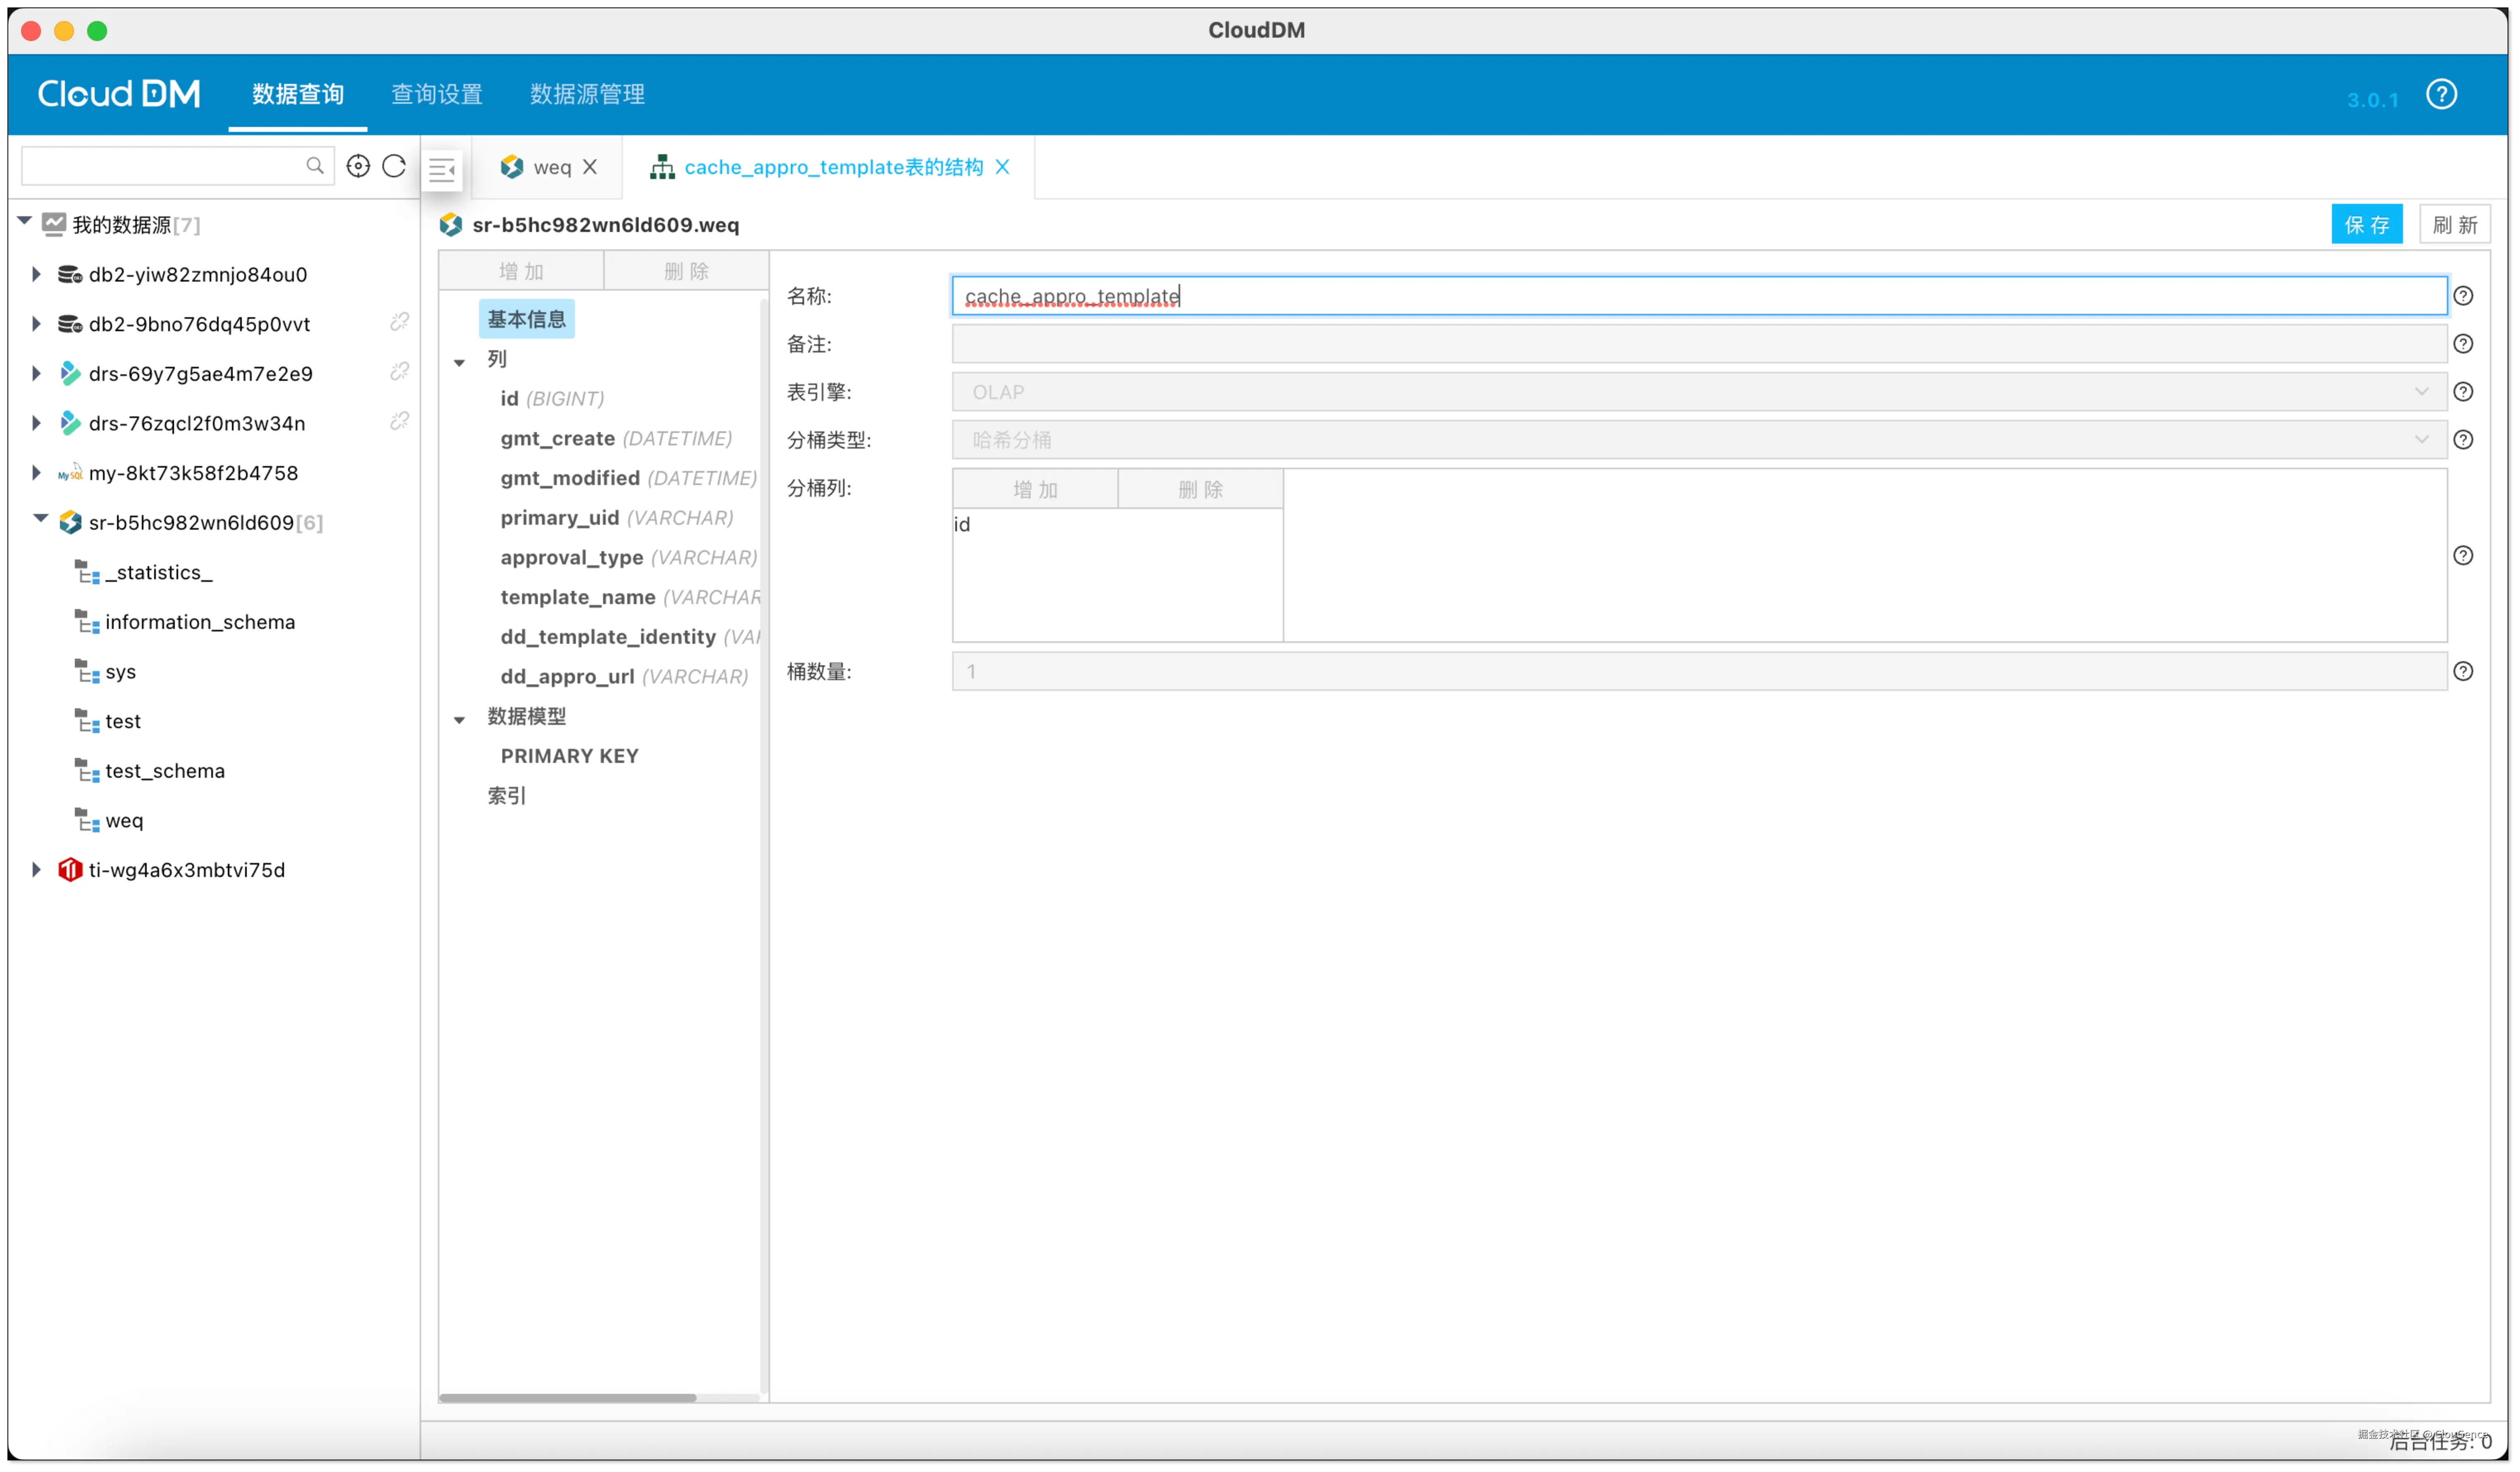The image size is (2520, 1472).
Task: Click the 桶数量 input field
Action: [1699, 672]
